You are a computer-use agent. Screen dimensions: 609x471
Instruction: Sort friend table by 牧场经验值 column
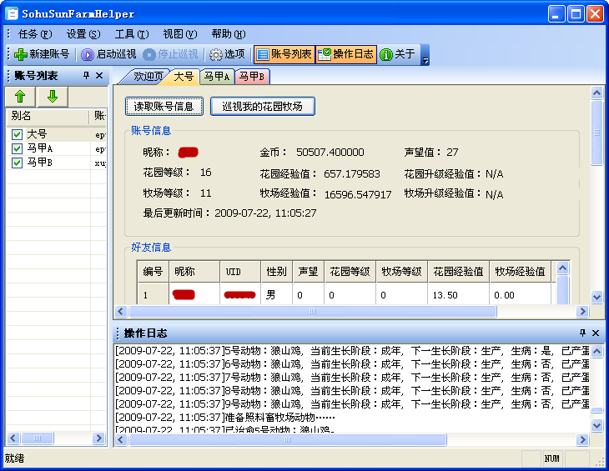520,271
